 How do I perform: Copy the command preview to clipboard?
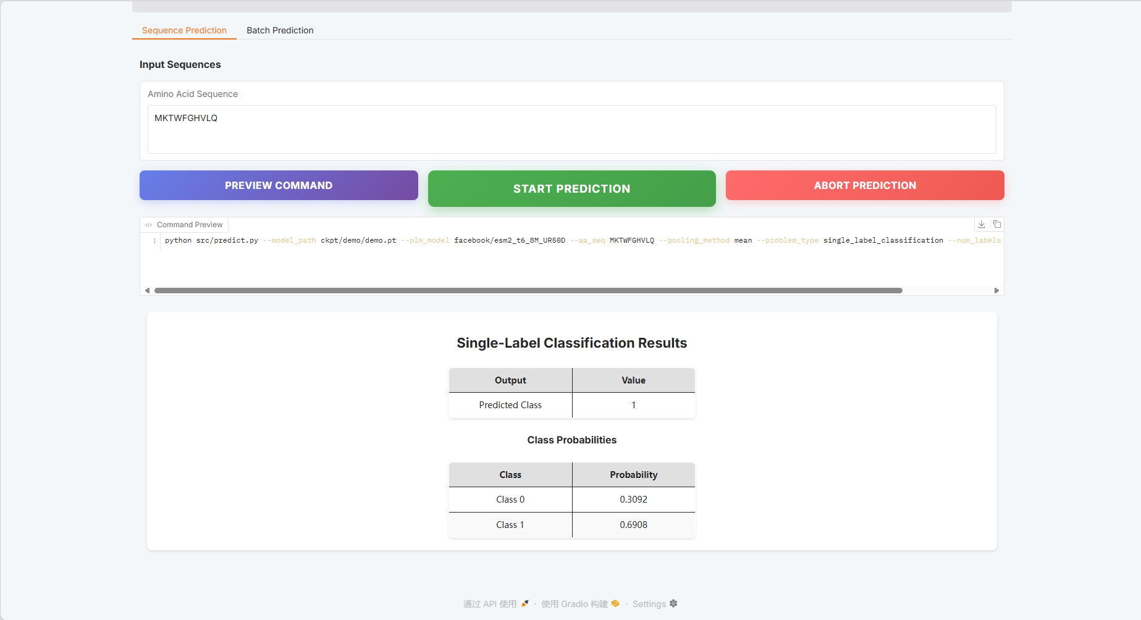(996, 224)
